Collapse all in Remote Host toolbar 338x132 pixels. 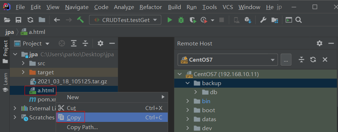[301, 60]
